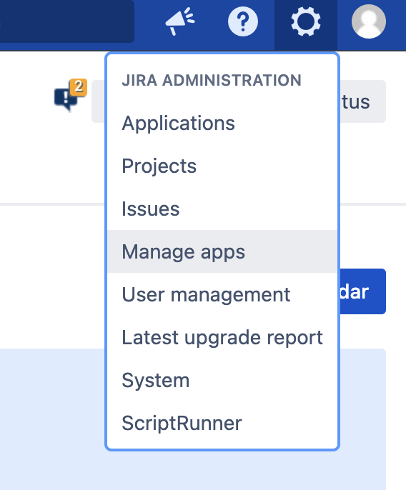Click the JIRA ADMINISTRATION header label
406x490 pixels.
tap(212, 80)
